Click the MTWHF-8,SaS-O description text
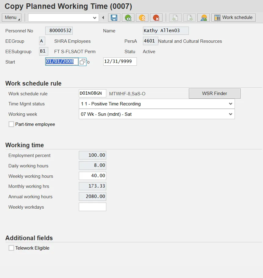263x278 pixels. (127, 93)
